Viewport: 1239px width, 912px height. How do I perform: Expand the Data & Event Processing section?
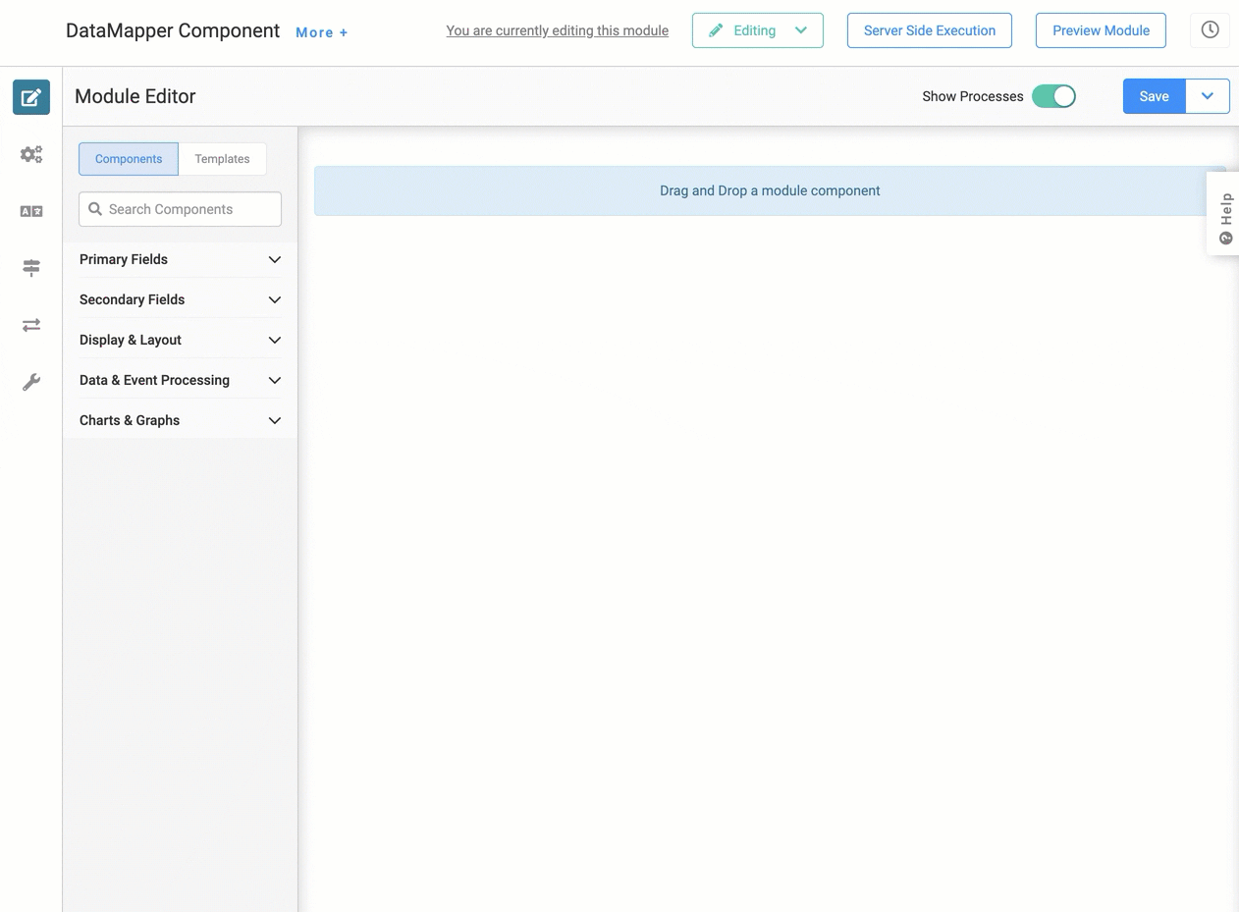point(180,380)
